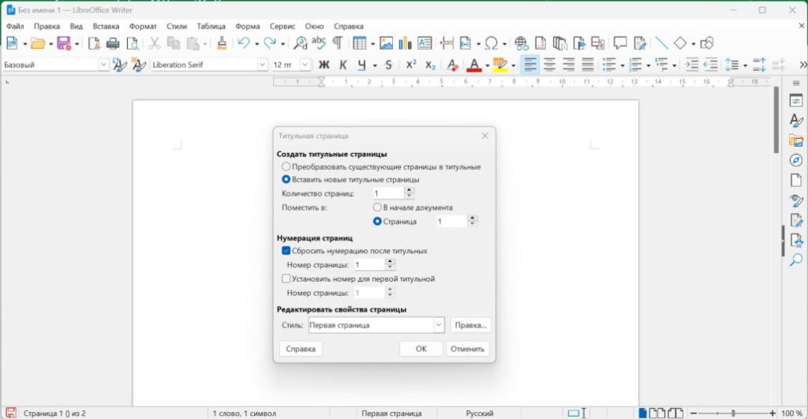The image size is (808, 419).
Task: Expand font color dropdown arrow
Action: point(487,65)
